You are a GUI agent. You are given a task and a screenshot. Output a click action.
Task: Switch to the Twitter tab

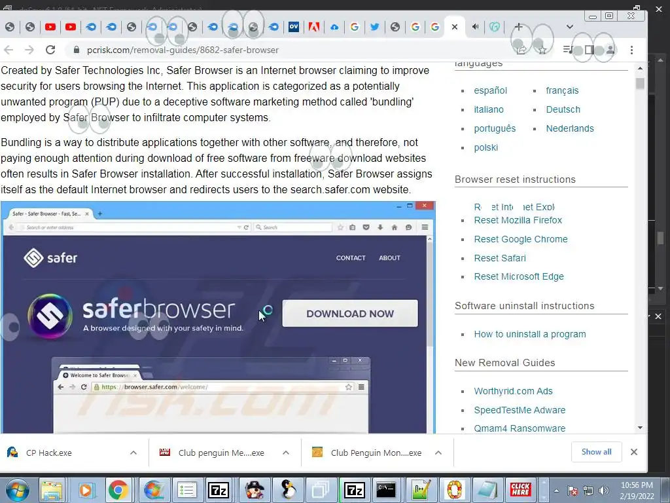tap(375, 27)
